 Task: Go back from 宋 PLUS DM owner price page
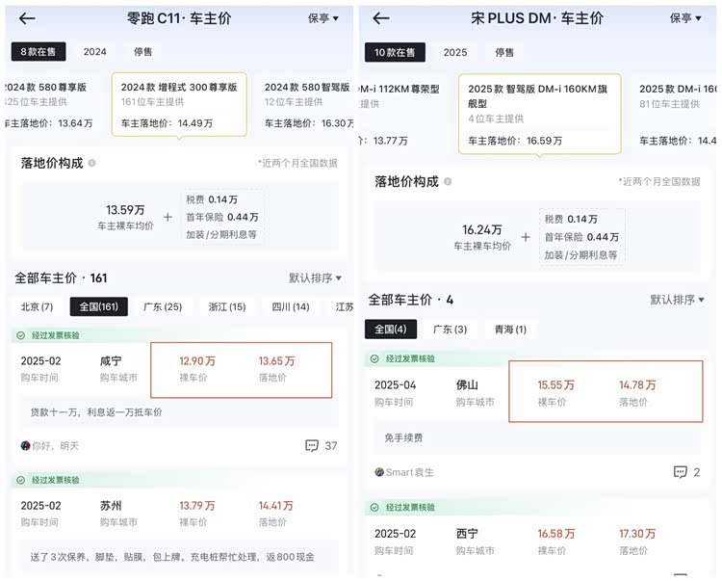[381, 18]
